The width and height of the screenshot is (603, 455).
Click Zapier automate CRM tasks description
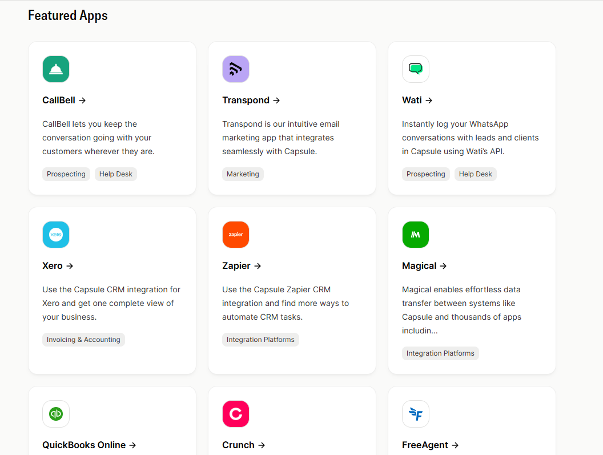pyautogui.click(x=286, y=303)
